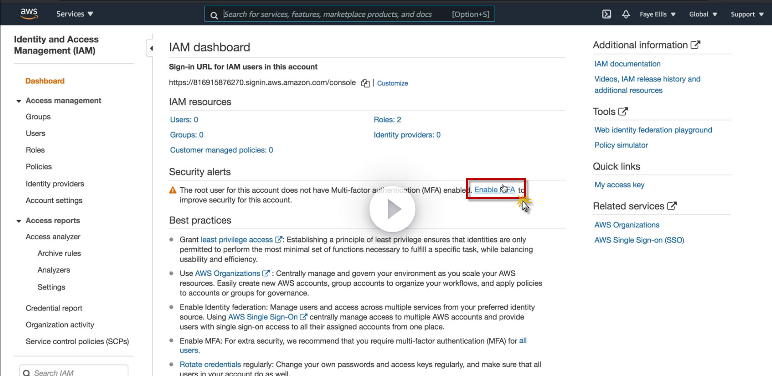Open the notifications bell icon
Viewport: 772px width, 376px height.
[x=626, y=14]
